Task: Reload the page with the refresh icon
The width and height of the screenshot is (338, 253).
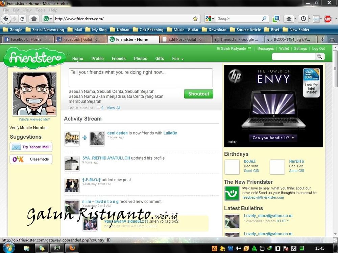Action: pos(22,19)
